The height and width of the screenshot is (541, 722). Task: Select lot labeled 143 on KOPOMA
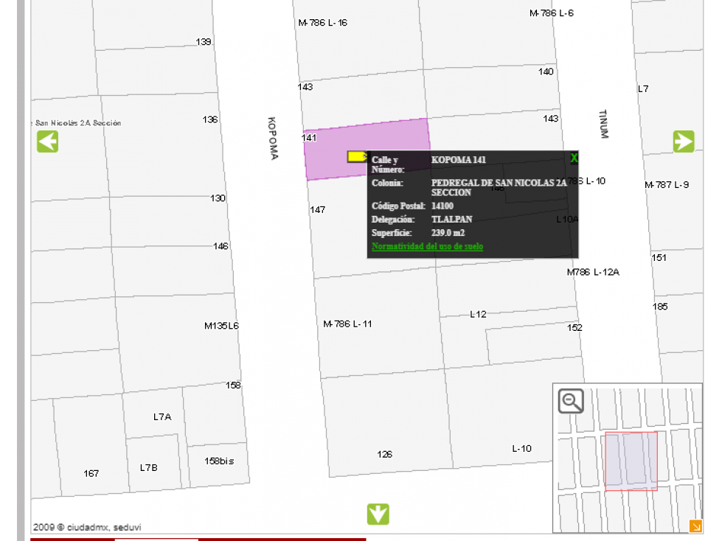pyautogui.click(x=305, y=87)
